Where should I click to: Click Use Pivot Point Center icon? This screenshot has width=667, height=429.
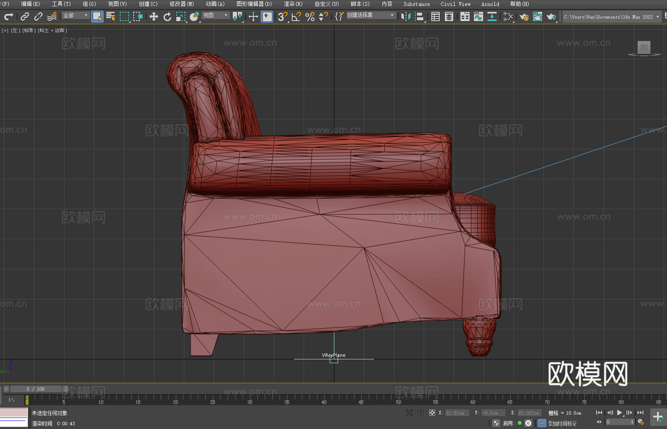click(x=237, y=16)
